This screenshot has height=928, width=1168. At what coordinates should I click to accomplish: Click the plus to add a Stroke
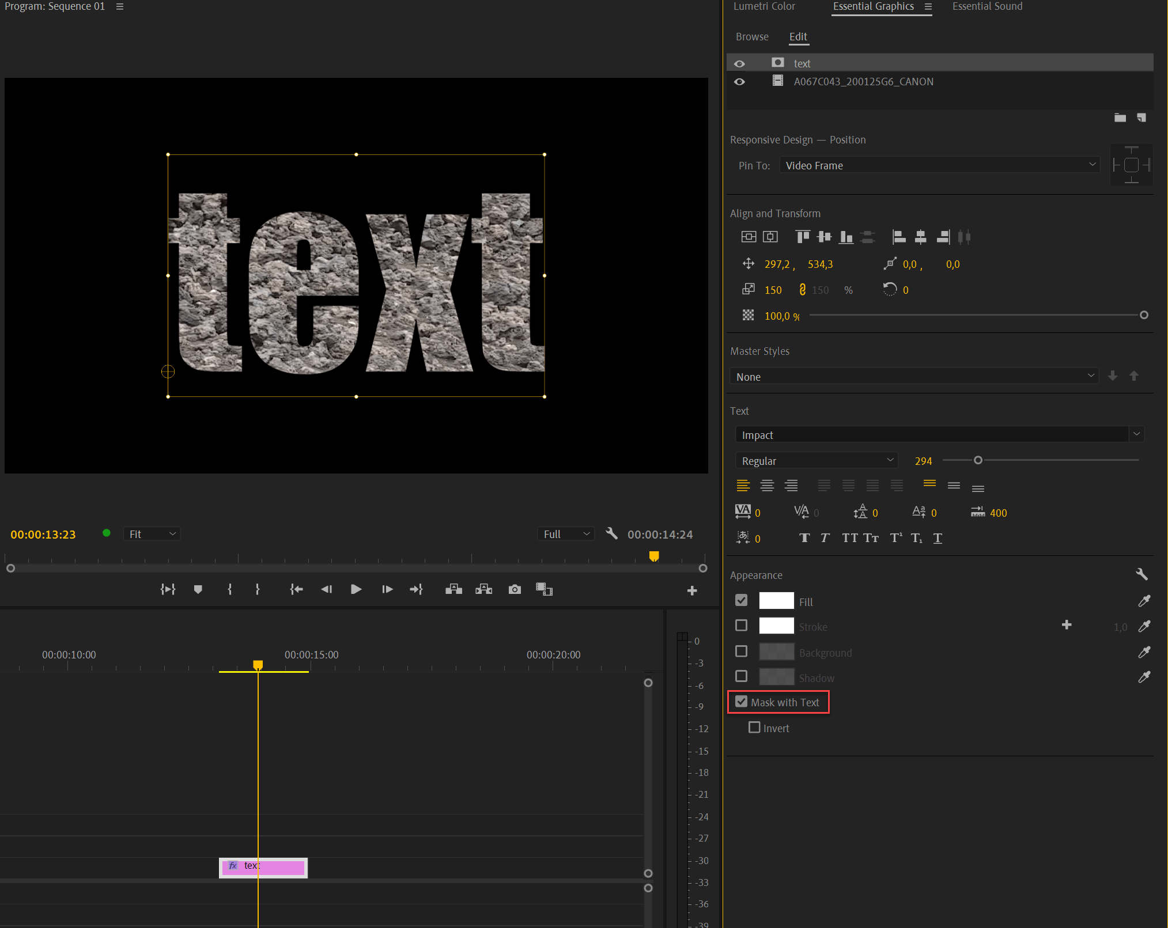tap(1067, 626)
